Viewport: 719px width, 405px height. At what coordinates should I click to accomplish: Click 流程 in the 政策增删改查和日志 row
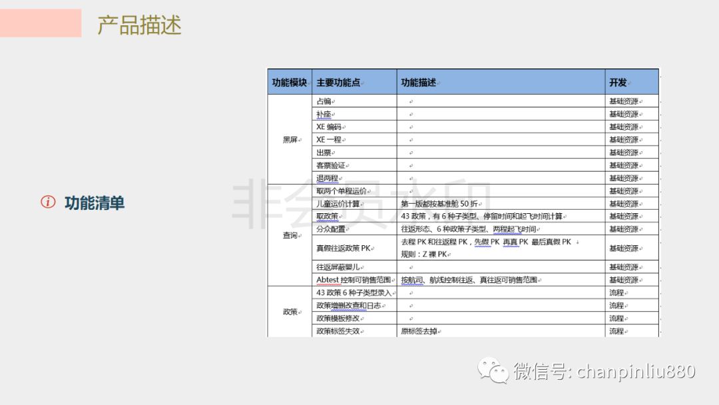616,306
